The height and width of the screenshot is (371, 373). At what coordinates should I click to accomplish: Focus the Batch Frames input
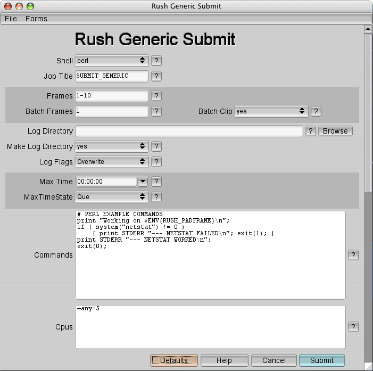click(x=112, y=111)
